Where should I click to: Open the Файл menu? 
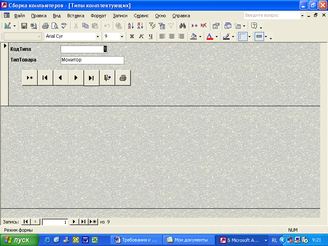(19, 16)
